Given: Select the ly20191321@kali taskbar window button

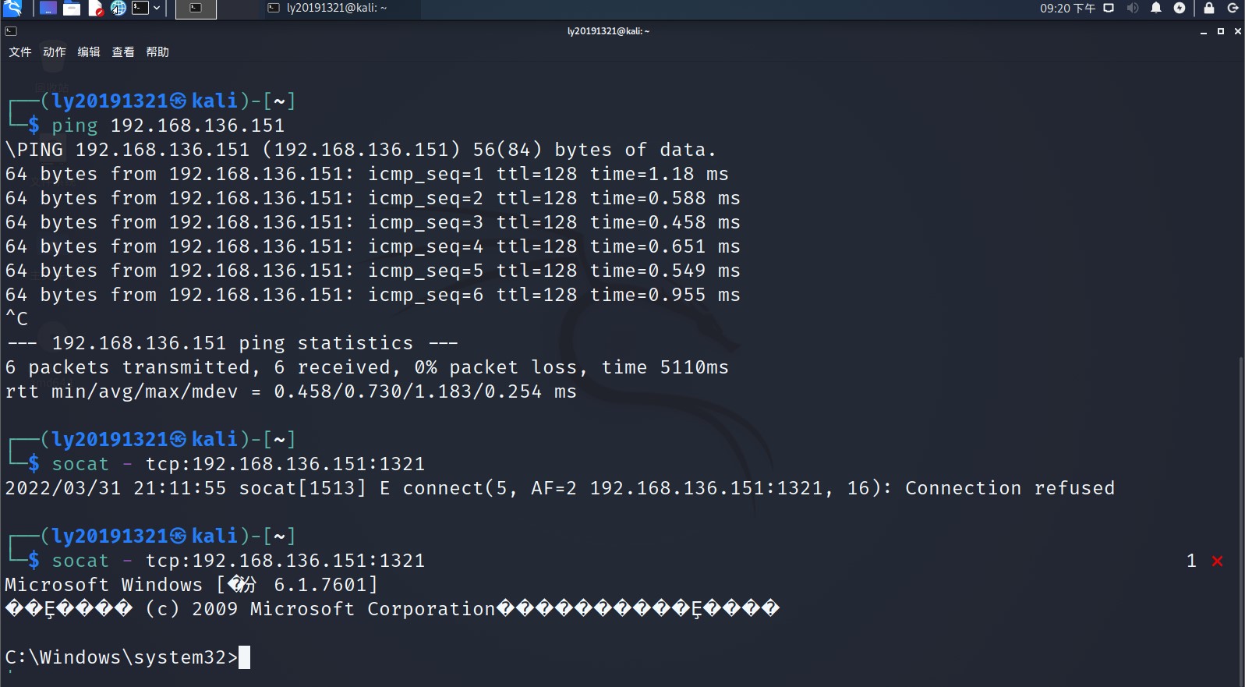Looking at the screenshot, I should point(327,9).
